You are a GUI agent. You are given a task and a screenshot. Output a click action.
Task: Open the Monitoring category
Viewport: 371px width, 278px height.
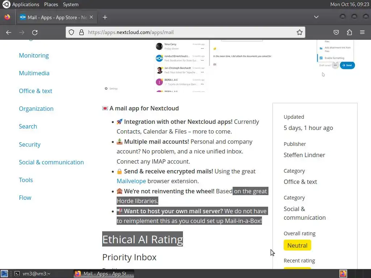[34, 55]
